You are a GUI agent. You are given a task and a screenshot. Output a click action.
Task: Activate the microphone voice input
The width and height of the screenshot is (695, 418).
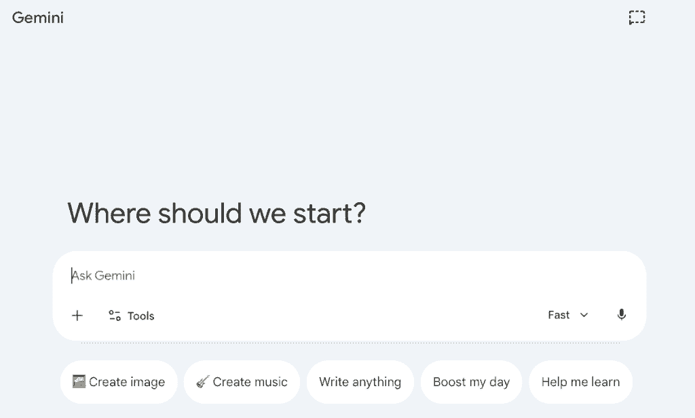pos(621,315)
